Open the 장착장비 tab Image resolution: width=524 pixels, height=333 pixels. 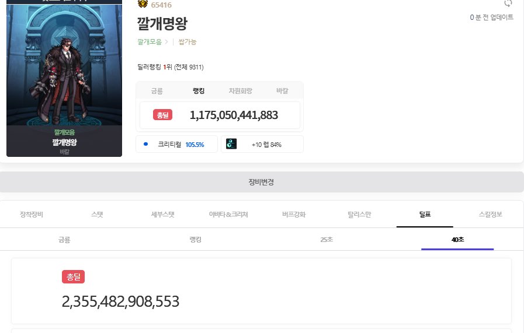coord(32,214)
